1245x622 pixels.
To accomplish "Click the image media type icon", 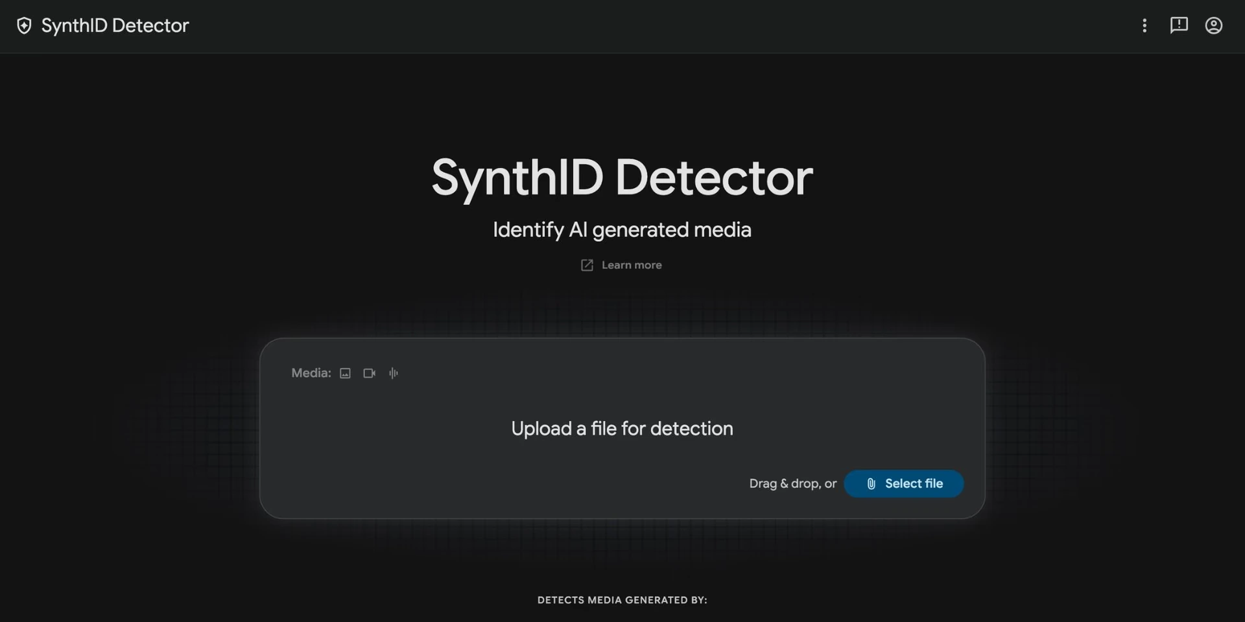I will pyautogui.click(x=346, y=373).
